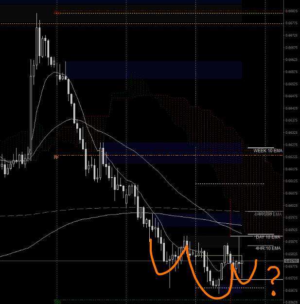Image resolution: width=300 pixels, height=304 pixels.
Task: Click the DAY 10 EMA label
Action: tap(268, 237)
